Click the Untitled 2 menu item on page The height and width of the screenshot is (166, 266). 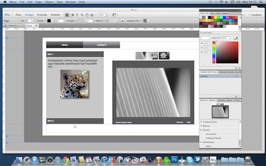pyautogui.click(x=101, y=45)
